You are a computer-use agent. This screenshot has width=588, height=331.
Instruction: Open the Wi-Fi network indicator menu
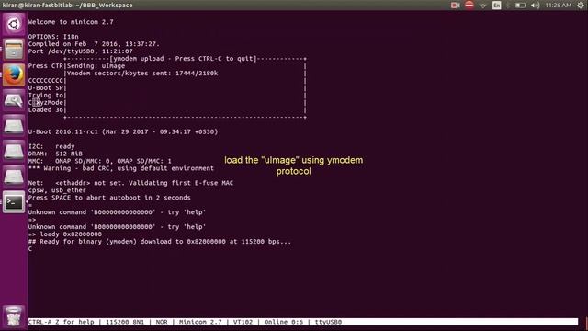pos(483,6)
